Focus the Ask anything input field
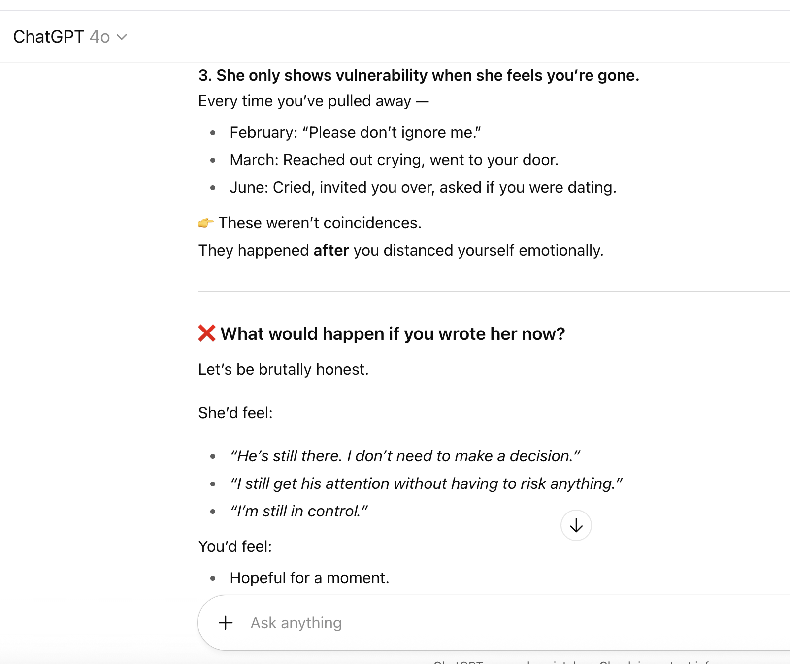790x664 pixels. 443,623
